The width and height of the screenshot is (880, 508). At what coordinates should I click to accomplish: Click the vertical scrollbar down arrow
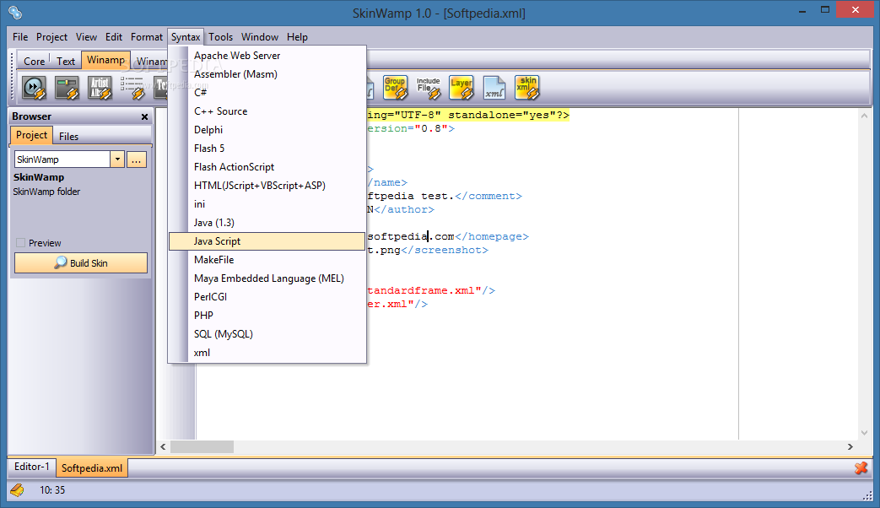pyautogui.click(x=864, y=433)
